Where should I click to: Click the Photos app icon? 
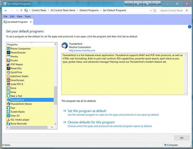(8, 57)
